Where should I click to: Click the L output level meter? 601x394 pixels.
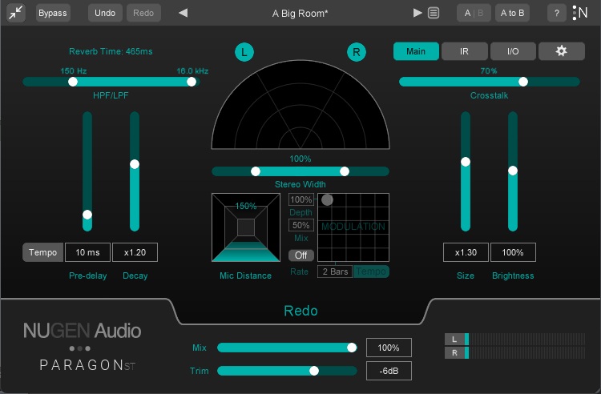point(514,340)
